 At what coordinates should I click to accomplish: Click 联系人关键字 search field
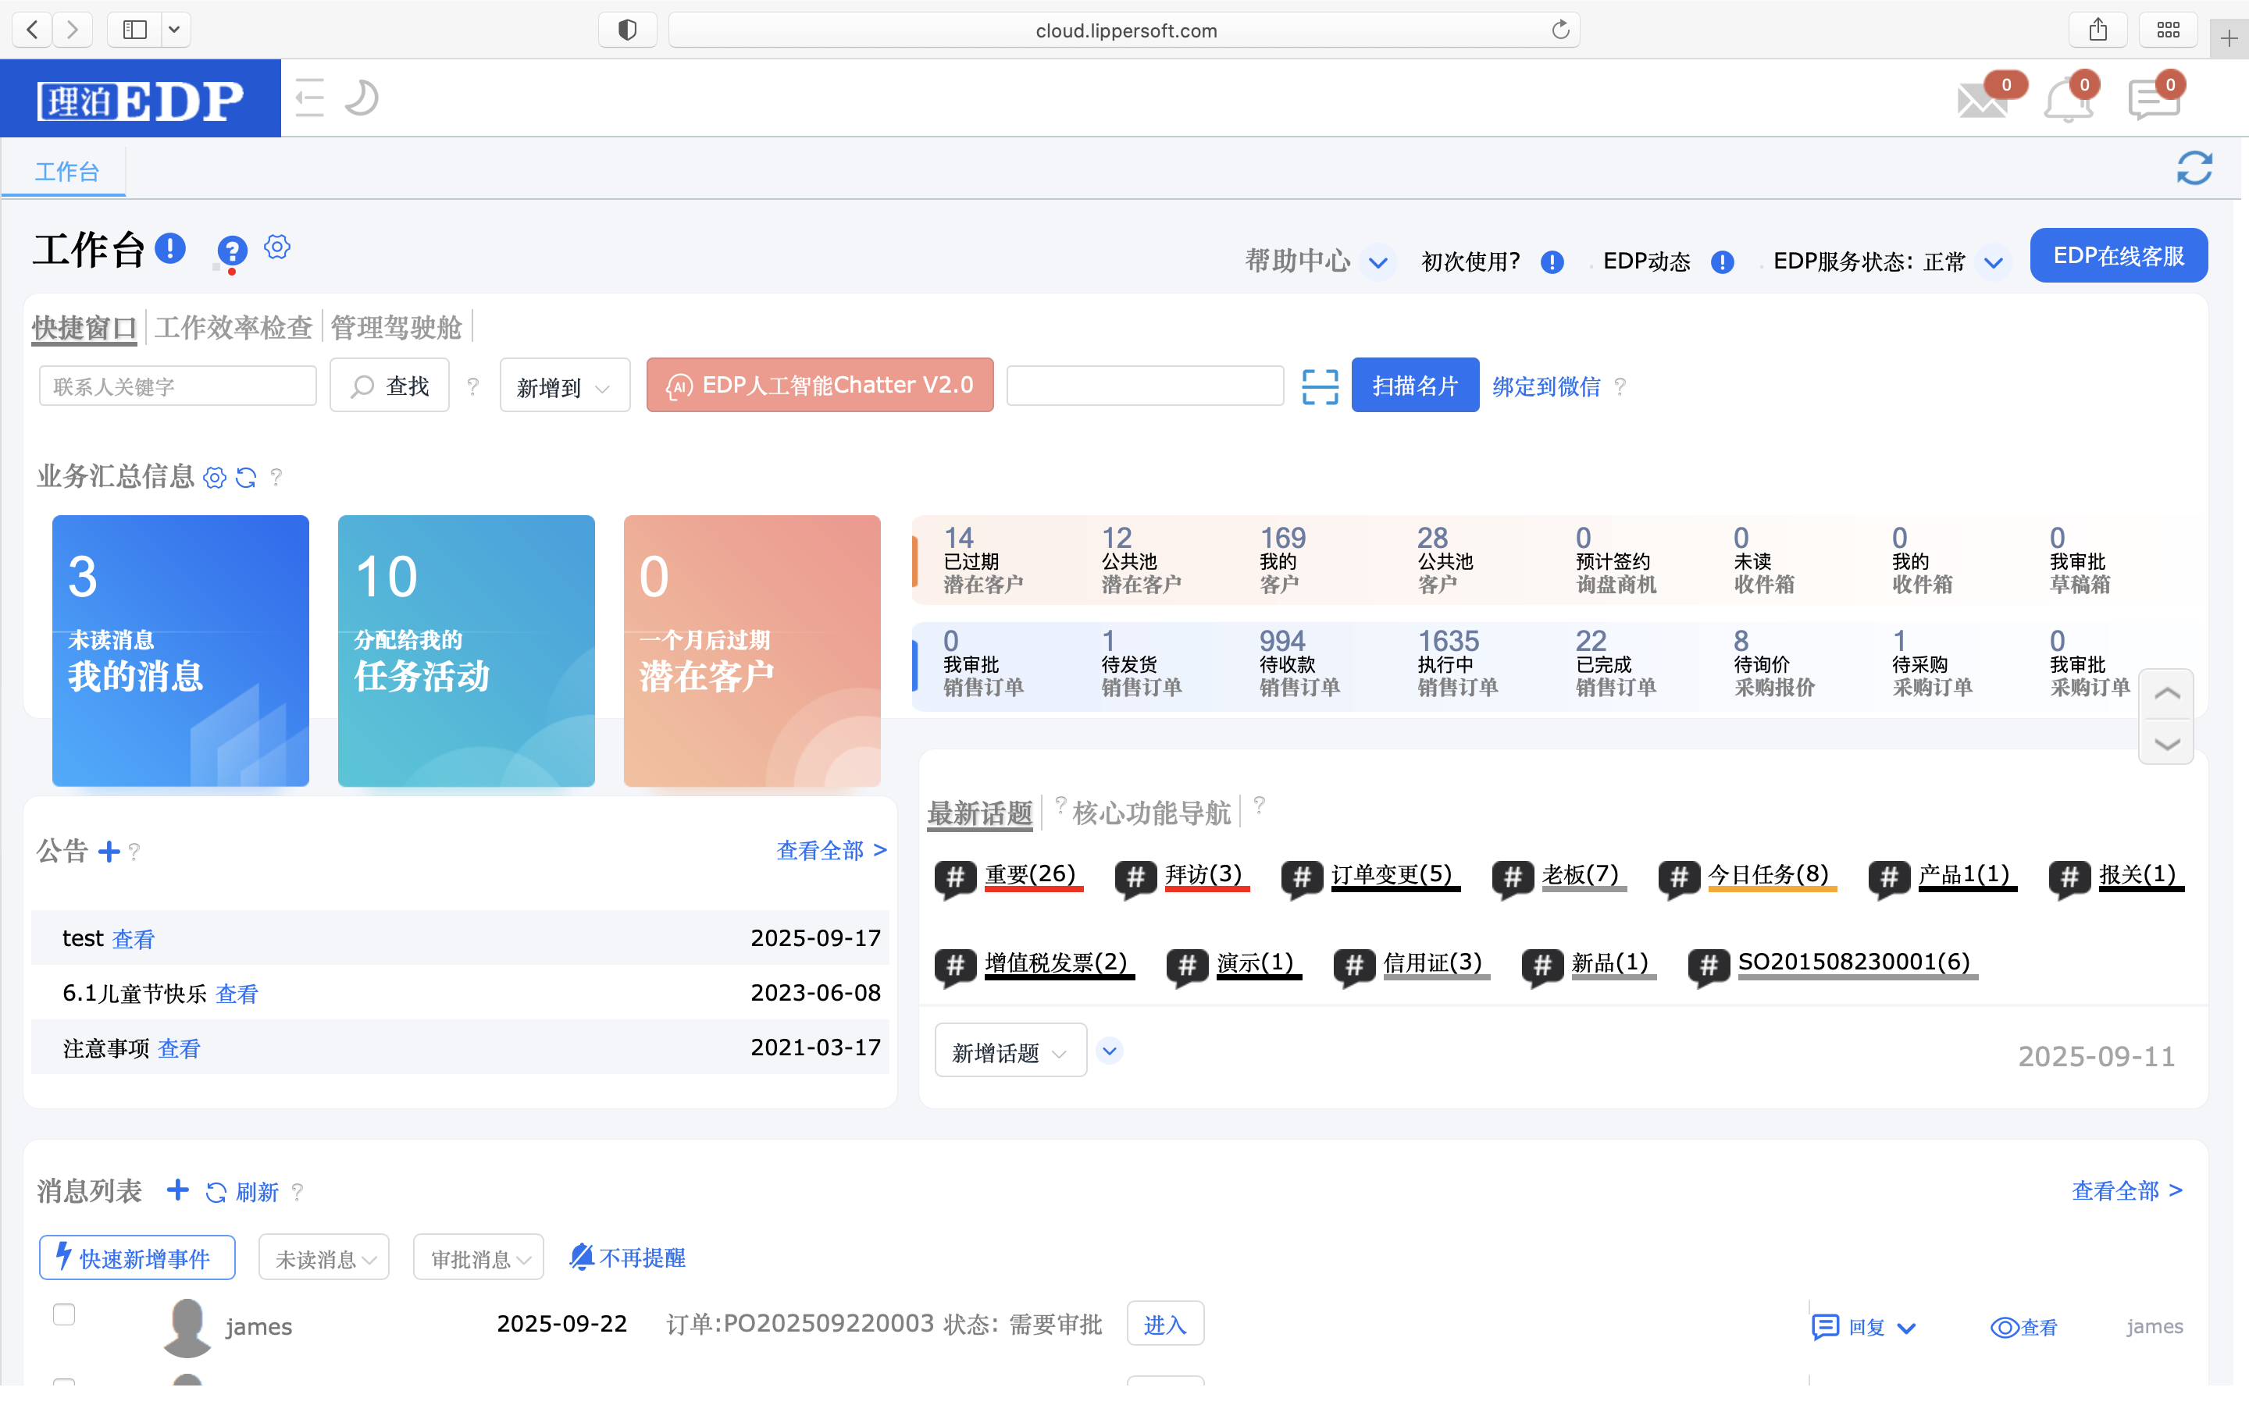(x=177, y=386)
